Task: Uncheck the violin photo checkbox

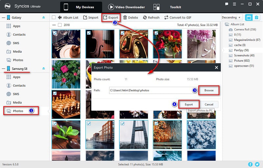Action: pyautogui.click(x=89, y=33)
